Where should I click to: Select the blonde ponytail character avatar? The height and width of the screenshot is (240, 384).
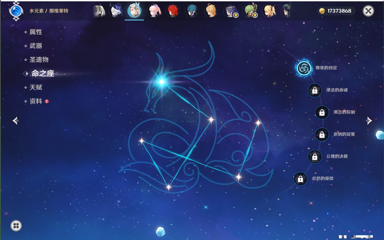point(269,11)
